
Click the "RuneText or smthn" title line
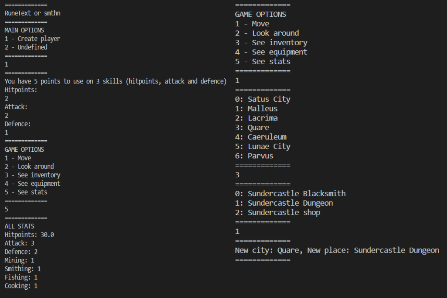pyautogui.click(x=32, y=13)
